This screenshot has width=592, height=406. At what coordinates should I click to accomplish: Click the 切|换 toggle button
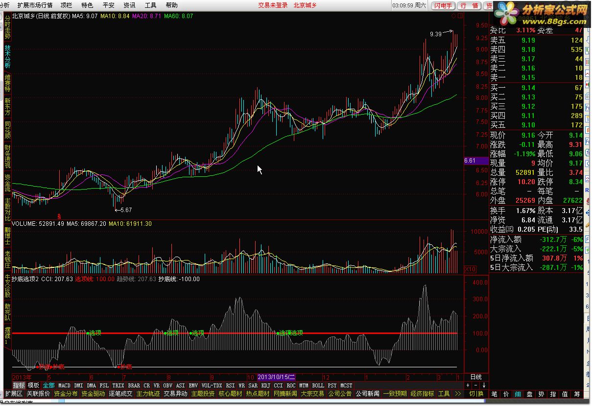point(475,394)
